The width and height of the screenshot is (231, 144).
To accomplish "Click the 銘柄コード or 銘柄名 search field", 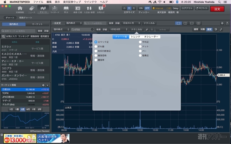I will tap(18, 31).
